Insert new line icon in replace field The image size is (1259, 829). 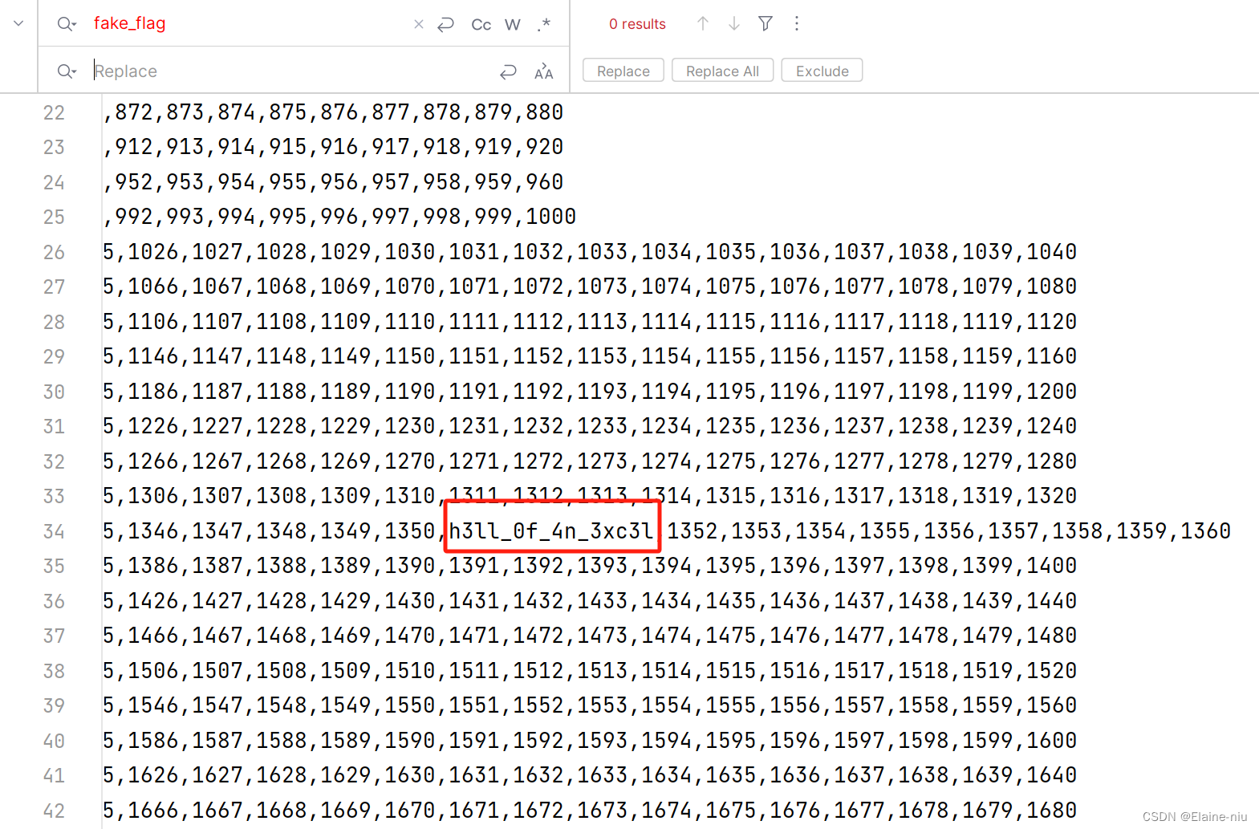(508, 71)
